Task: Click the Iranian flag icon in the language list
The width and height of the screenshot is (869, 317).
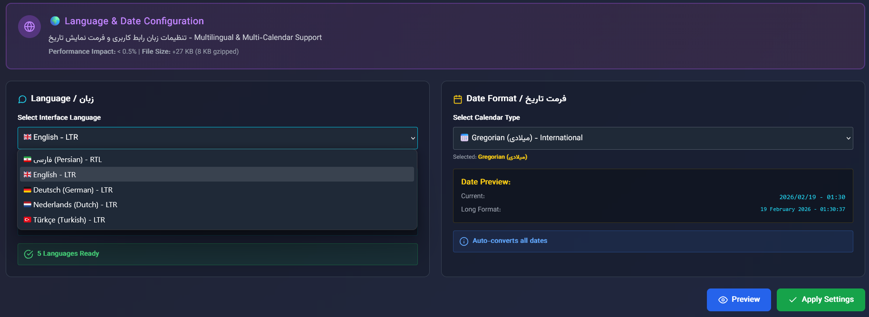Action: [28, 160]
